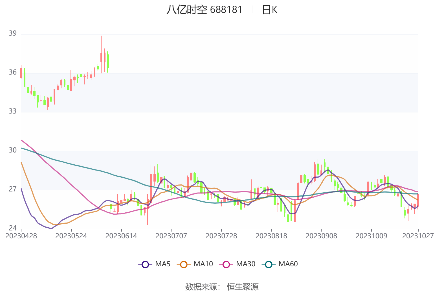The image size is (444, 292).
Task: Click the 20230707 x-axis date label
Action: tap(171, 236)
